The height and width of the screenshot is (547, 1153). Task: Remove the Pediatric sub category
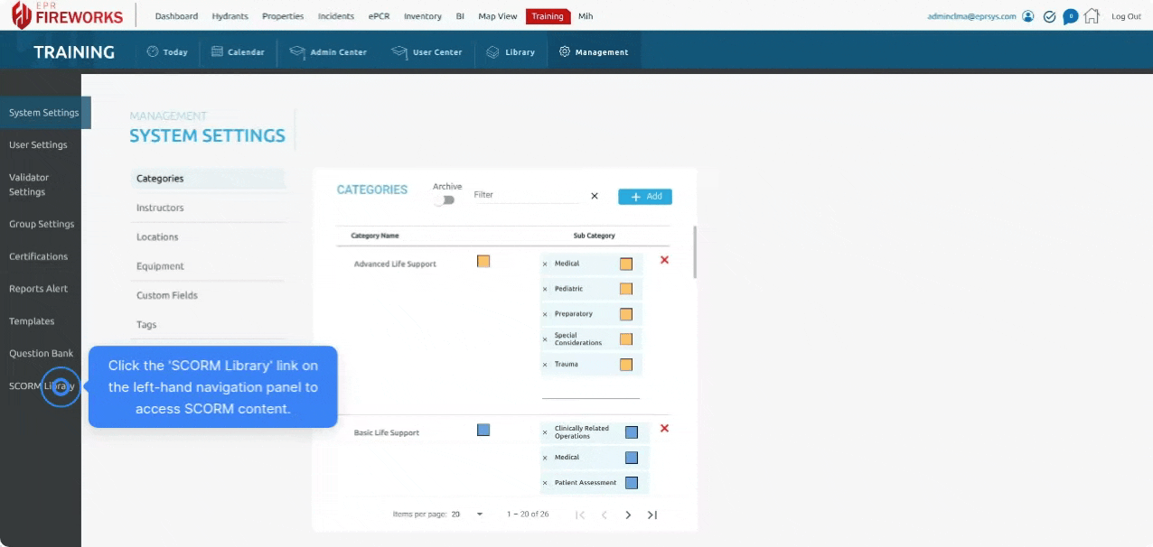(x=545, y=290)
